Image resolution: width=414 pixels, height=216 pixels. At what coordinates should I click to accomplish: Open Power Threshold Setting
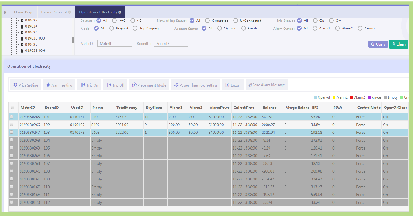[x=195, y=85]
